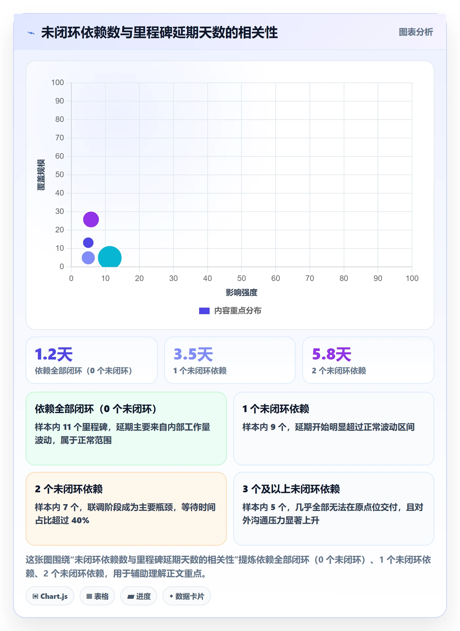Click the lightning icon beside the title
Viewport: 460px width, 631px height.
pos(31,33)
